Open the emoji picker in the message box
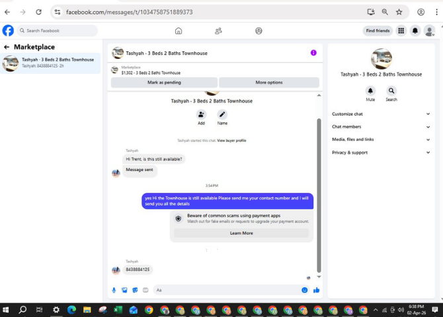Screen dimensions: 443x317 tap(305, 290)
